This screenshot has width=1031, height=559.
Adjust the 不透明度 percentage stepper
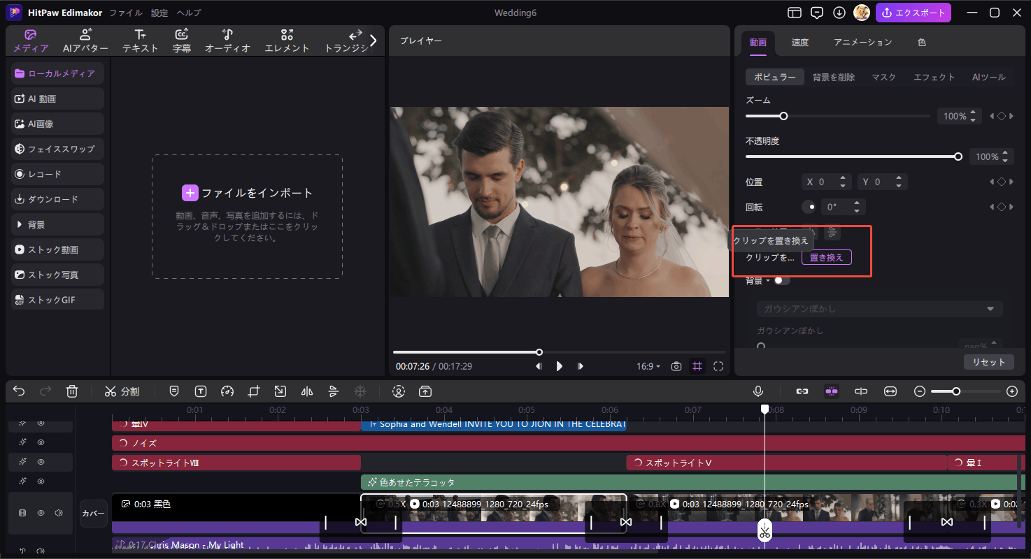tap(1005, 157)
